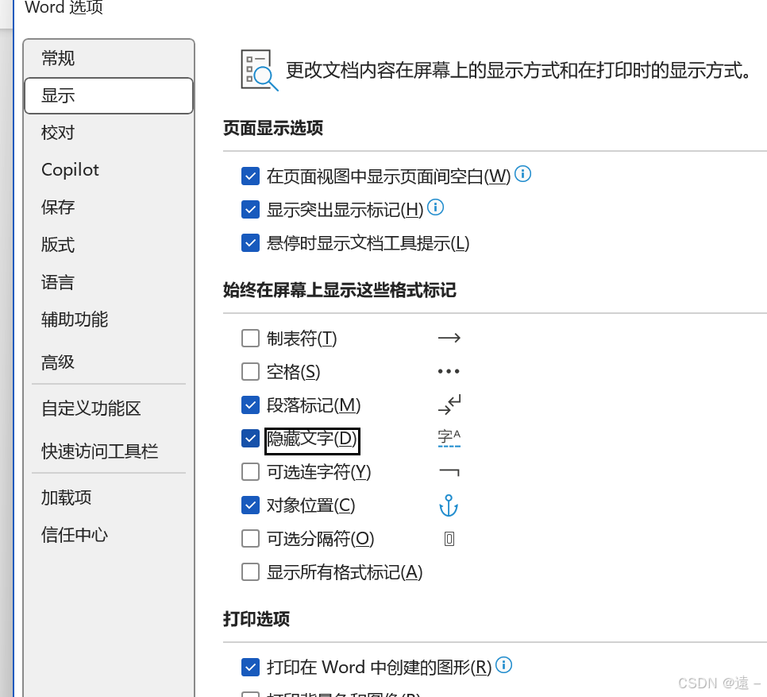Enable the 制表符 checkbox

click(250, 338)
